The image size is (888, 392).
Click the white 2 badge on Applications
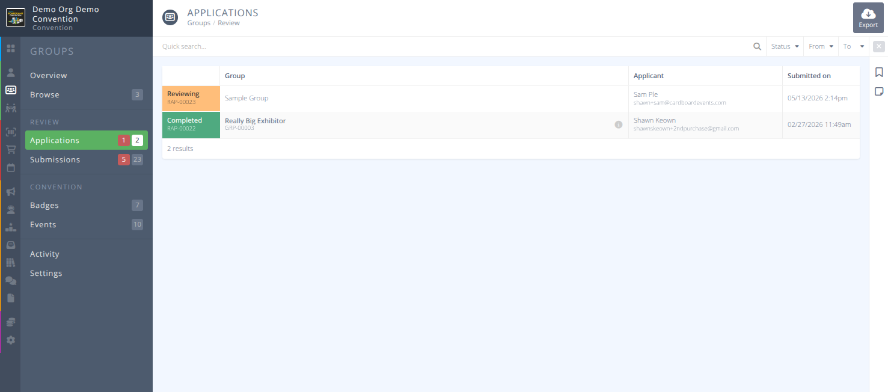click(x=137, y=140)
